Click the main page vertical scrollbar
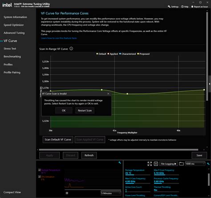 point(207,56)
